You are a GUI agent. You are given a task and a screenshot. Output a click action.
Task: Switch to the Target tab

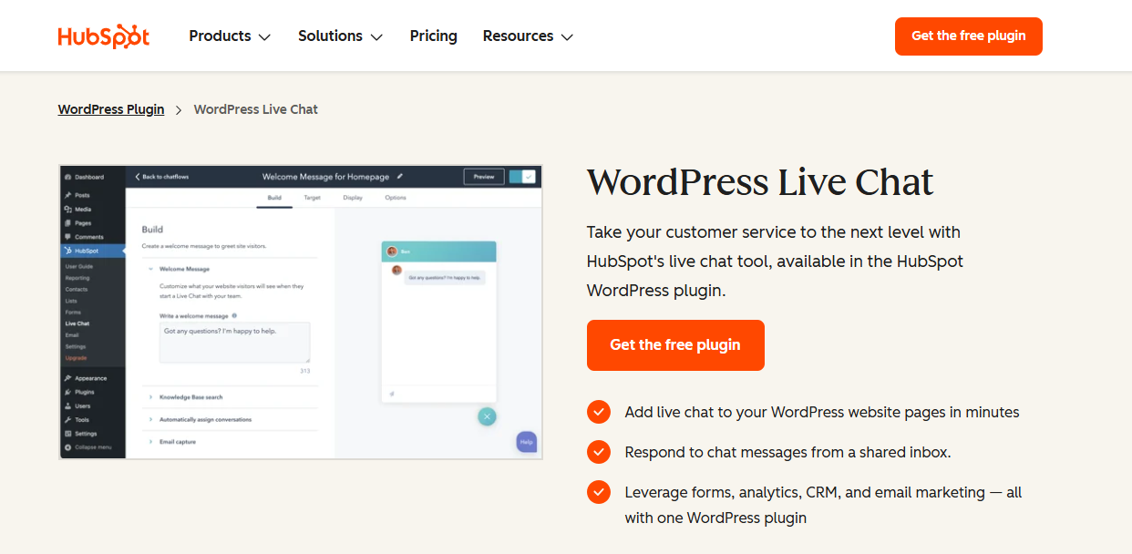coord(312,198)
